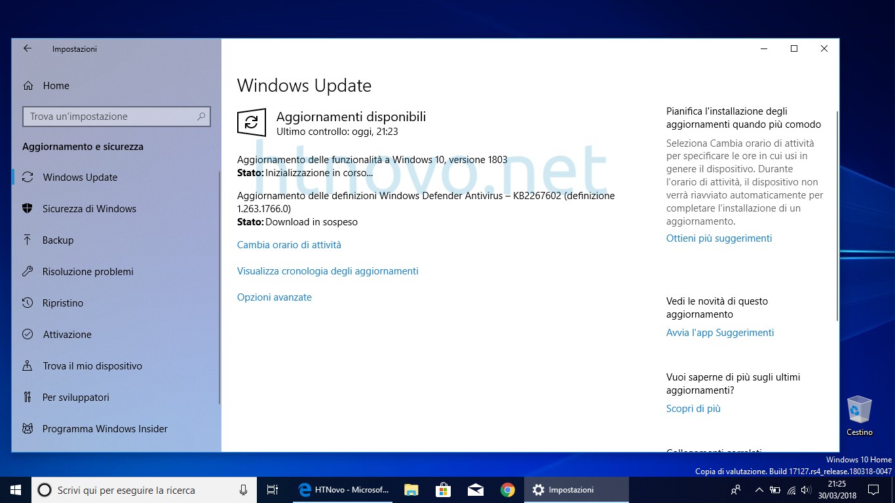Viewport: 895px width, 503px height.
Task: Open Ottieni più suggerimenti
Action: pyautogui.click(x=719, y=238)
